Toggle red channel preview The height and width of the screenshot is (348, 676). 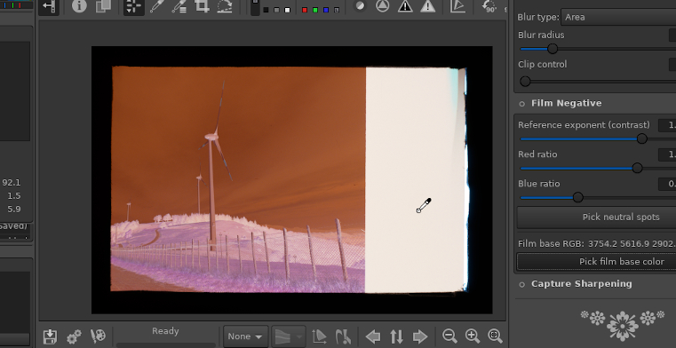tap(305, 10)
